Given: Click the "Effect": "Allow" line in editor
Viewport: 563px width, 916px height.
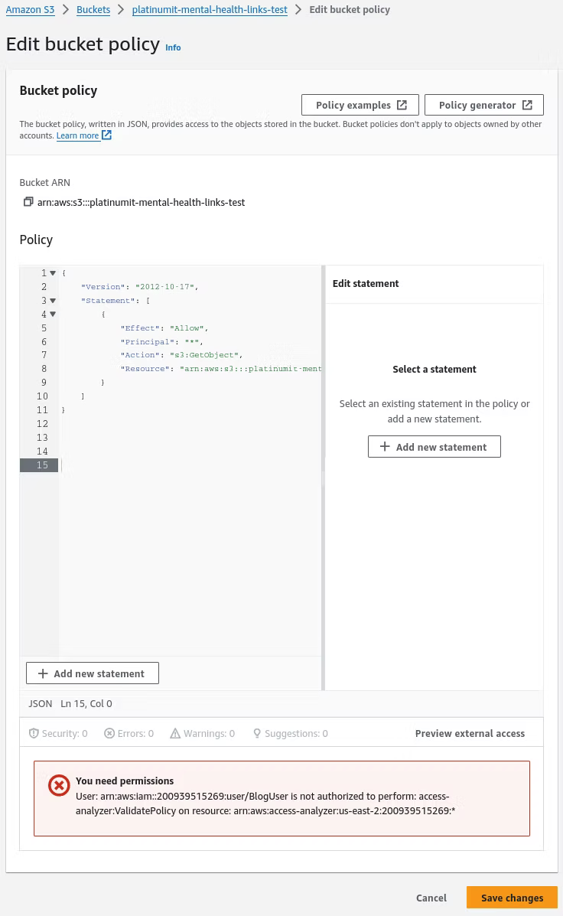Looking at the screenshot, I should click(164, 328).
